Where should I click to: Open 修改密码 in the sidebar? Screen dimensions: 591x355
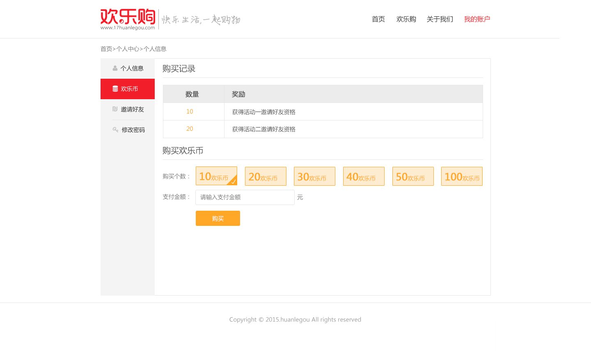pyautogui.click(x=128, y=130)
